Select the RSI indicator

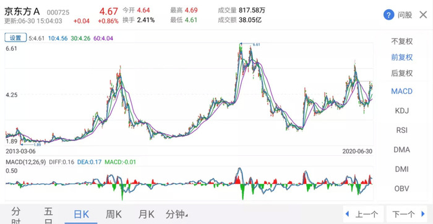402,130
